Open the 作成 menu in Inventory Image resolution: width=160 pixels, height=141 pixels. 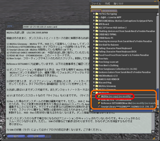click(x=107, y=4)
